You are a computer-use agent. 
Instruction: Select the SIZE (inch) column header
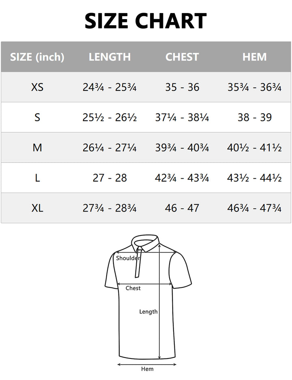[x=37, y=57]
